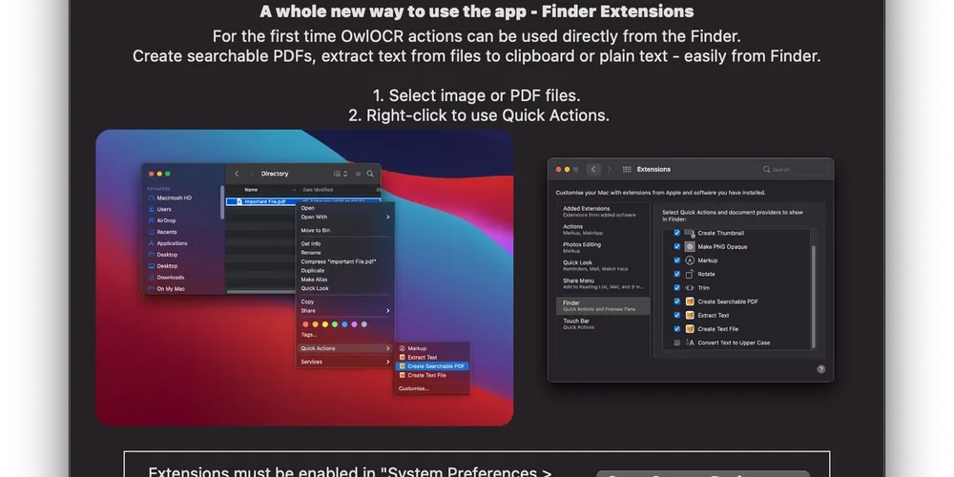Select Share Menu in Extensions sidebar
The image size is (954, 477).
[x=603, y=283]
